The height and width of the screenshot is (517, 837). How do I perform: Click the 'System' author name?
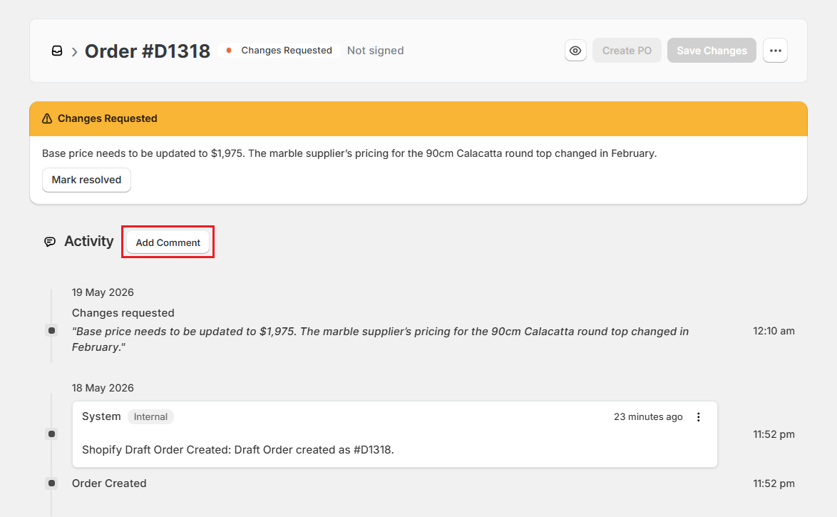101,416
